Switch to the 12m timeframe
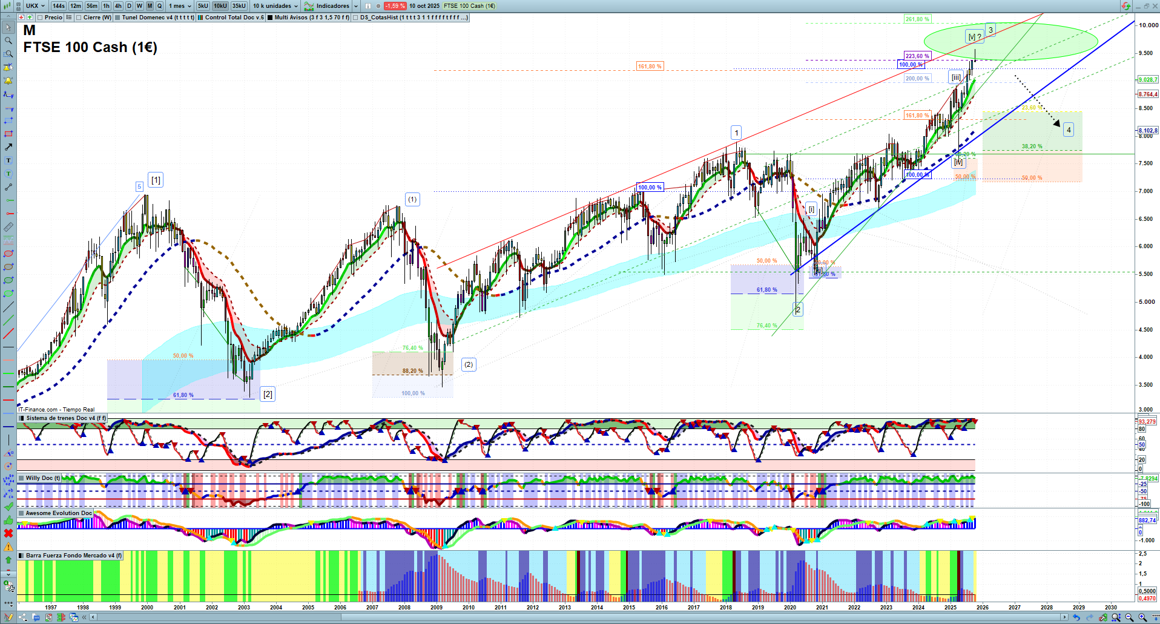The image size is (1160, 624). [x=76, y=6]
